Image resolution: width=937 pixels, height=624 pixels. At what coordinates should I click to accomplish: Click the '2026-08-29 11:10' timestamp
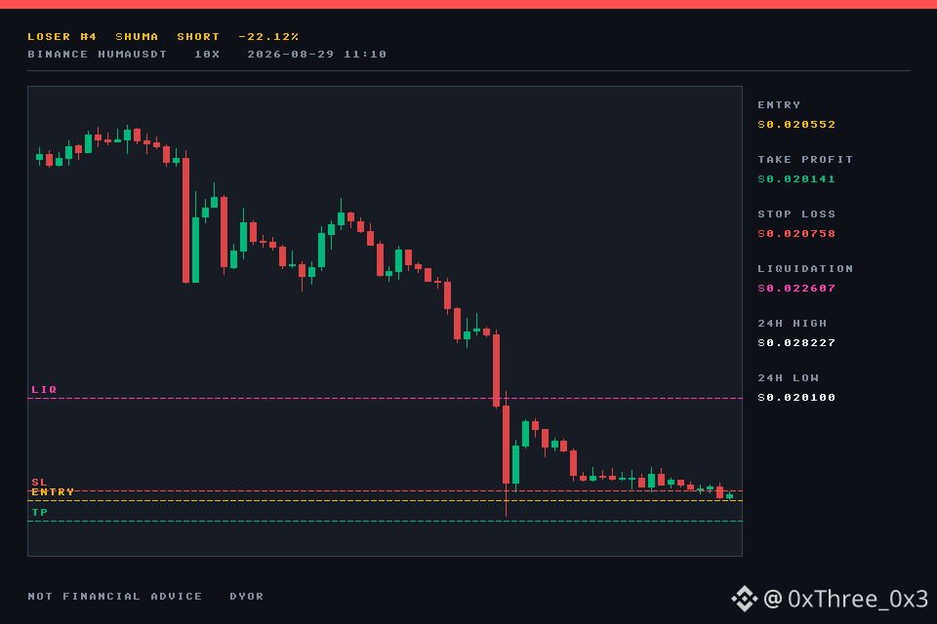(316, 54)
